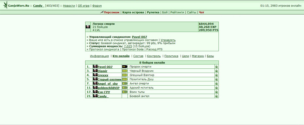The height and width of the screenshot is (125, 304).
Task: Click leaf icon at end of Черный Всадник row
Action: (x=217, y=71)
